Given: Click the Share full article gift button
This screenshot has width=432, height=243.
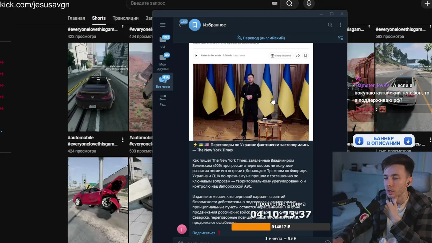Looking at the screenshot, I should (x=281, y=56).
